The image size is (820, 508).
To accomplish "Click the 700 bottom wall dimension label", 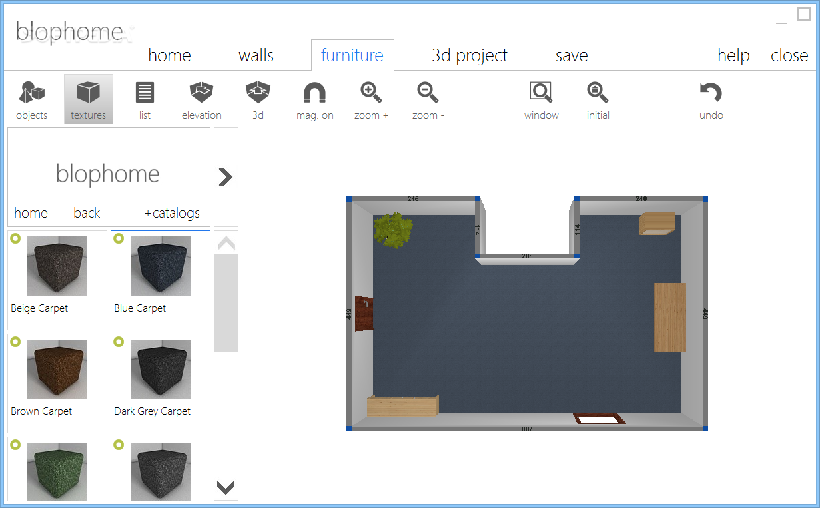I will 527,429.
